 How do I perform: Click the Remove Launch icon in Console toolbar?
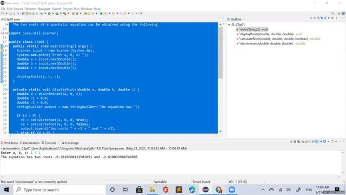click(295, 141)
